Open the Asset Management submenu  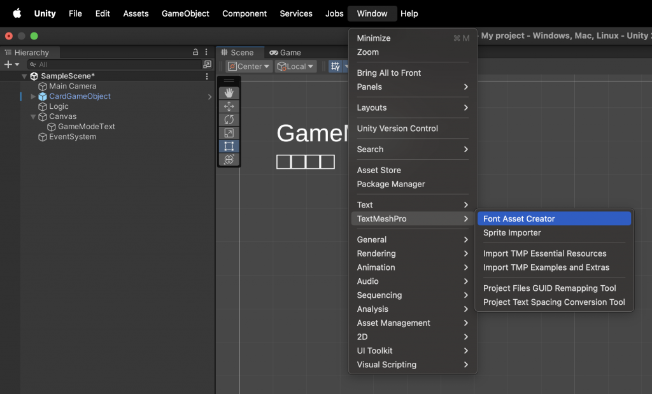tap(413, 323)
